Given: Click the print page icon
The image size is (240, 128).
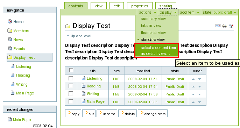Looking at the screenshot, I should (x=225, y=26).
